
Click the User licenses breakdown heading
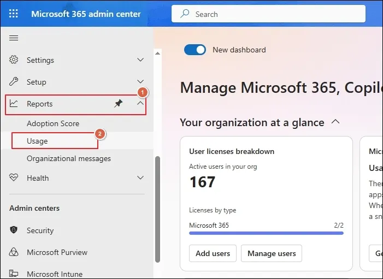pyautogui.click(x=232, y=151)
